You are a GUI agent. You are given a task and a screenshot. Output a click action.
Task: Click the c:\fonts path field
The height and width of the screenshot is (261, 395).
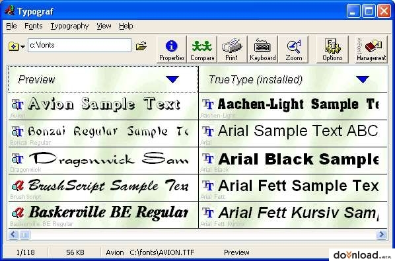tap(80, 46)
